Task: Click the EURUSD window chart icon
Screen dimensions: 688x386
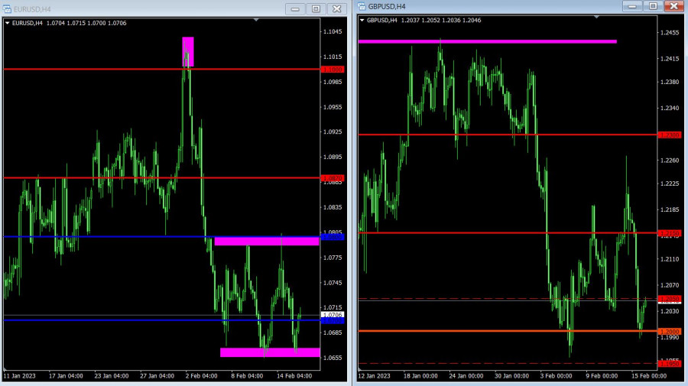Action: point(7,8)
